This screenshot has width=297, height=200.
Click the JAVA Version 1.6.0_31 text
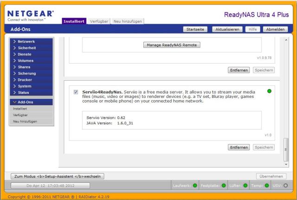click(x=110, y=123)
